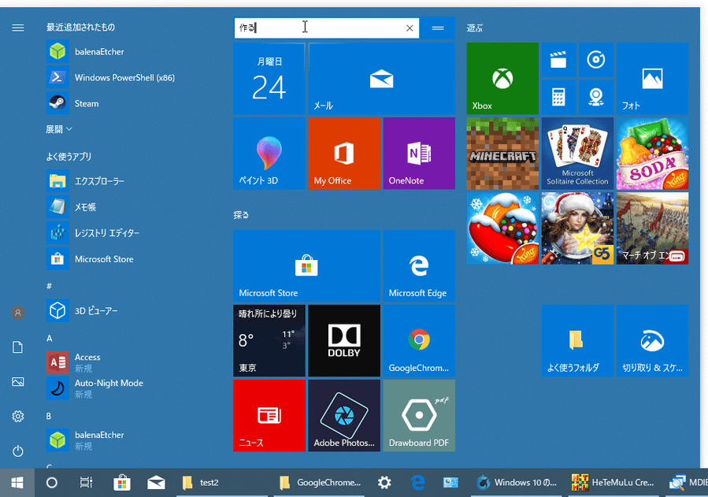Open Settings gear on the taskbar
The width and height of the screenshot is (708, 497).
[x=384, y=483]
